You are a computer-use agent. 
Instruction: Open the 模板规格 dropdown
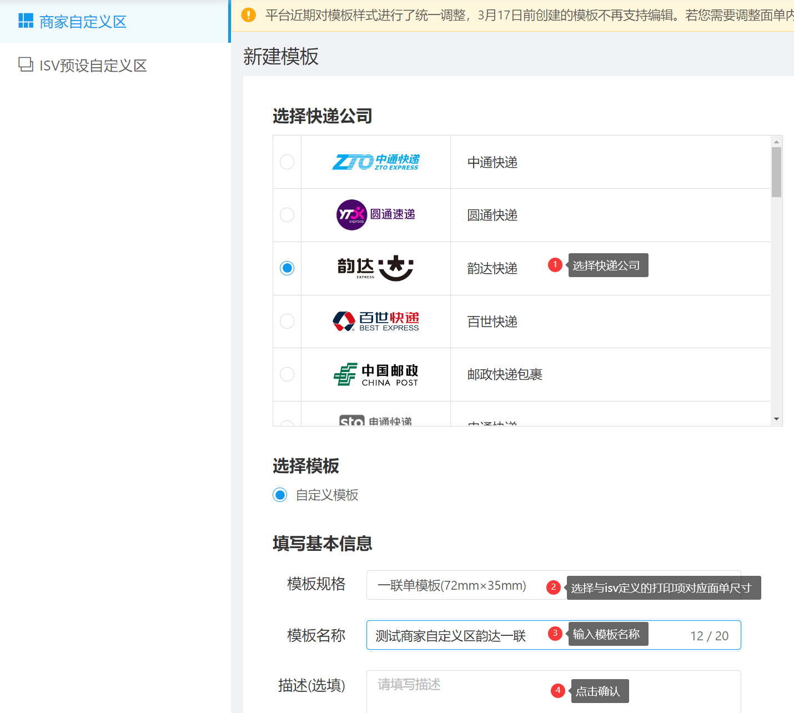(554, 585)
